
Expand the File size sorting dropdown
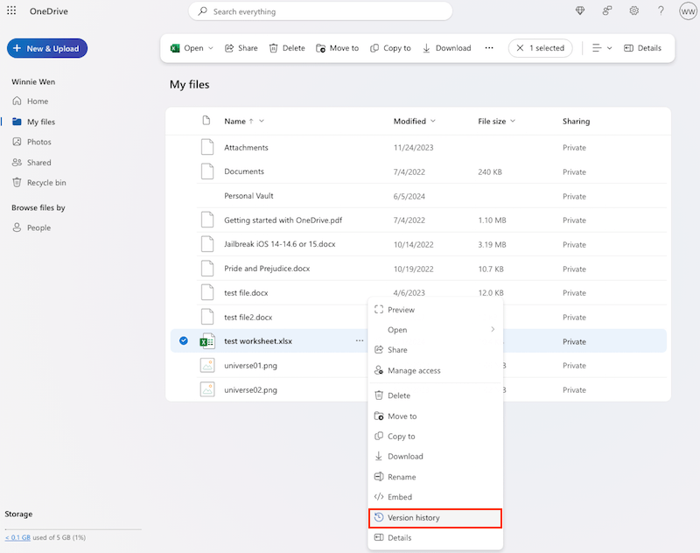pos(513,121)
